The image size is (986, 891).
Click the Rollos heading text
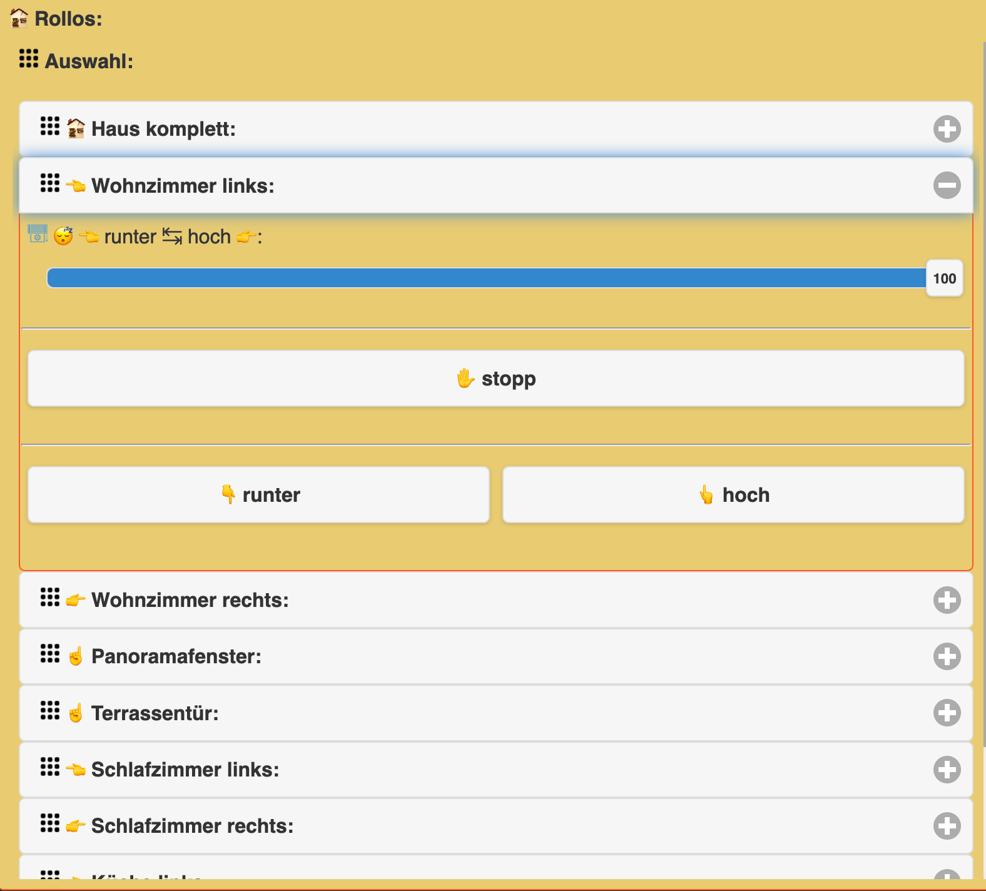click(68, 19)
